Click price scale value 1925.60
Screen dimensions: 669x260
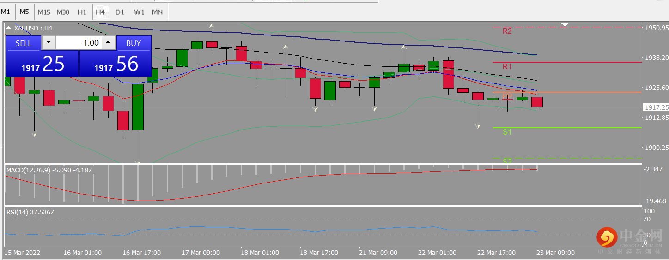click(657, 88)
